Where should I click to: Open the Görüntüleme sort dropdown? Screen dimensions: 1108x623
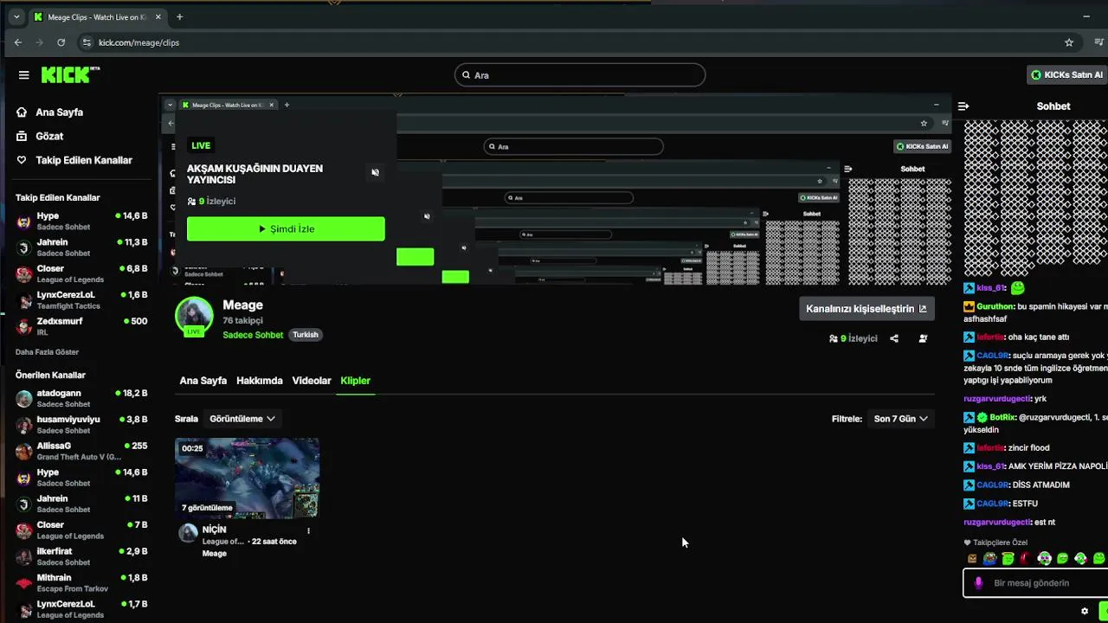pyautogui.click(x=242, y=419)
